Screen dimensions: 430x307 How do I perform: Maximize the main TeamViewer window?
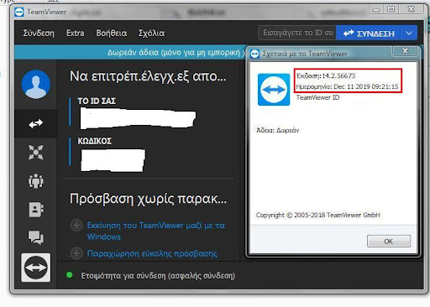pos(391,9)
